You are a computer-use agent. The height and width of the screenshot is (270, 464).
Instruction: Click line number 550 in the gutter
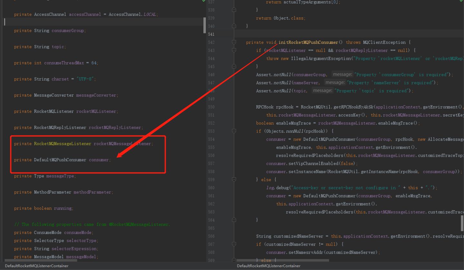tap(211, 107)
